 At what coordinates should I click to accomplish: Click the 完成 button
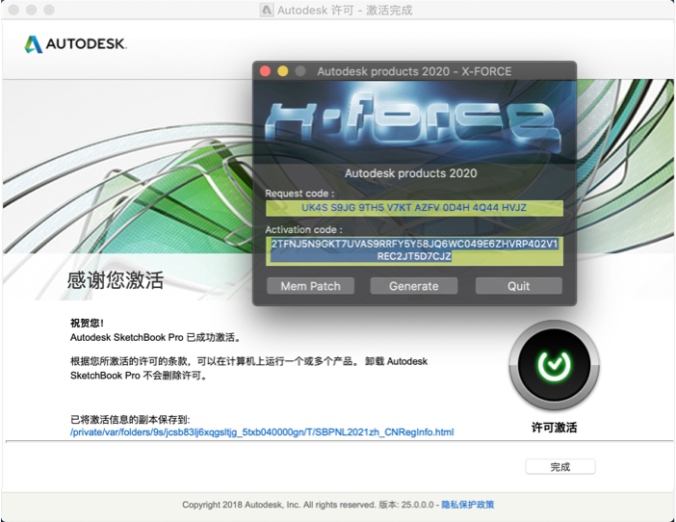559,466
